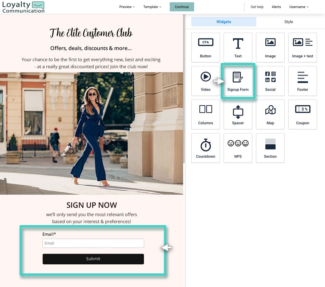This screenshot has height=287, width=325.
Task: Add a Video widget
Action: pos(205,81)
